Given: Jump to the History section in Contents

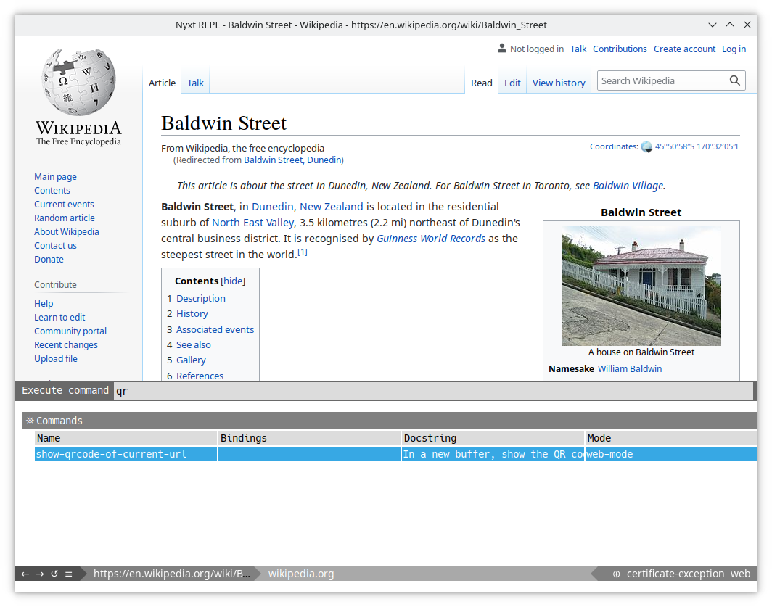Looking at the screenshot, I should point(192,313).
